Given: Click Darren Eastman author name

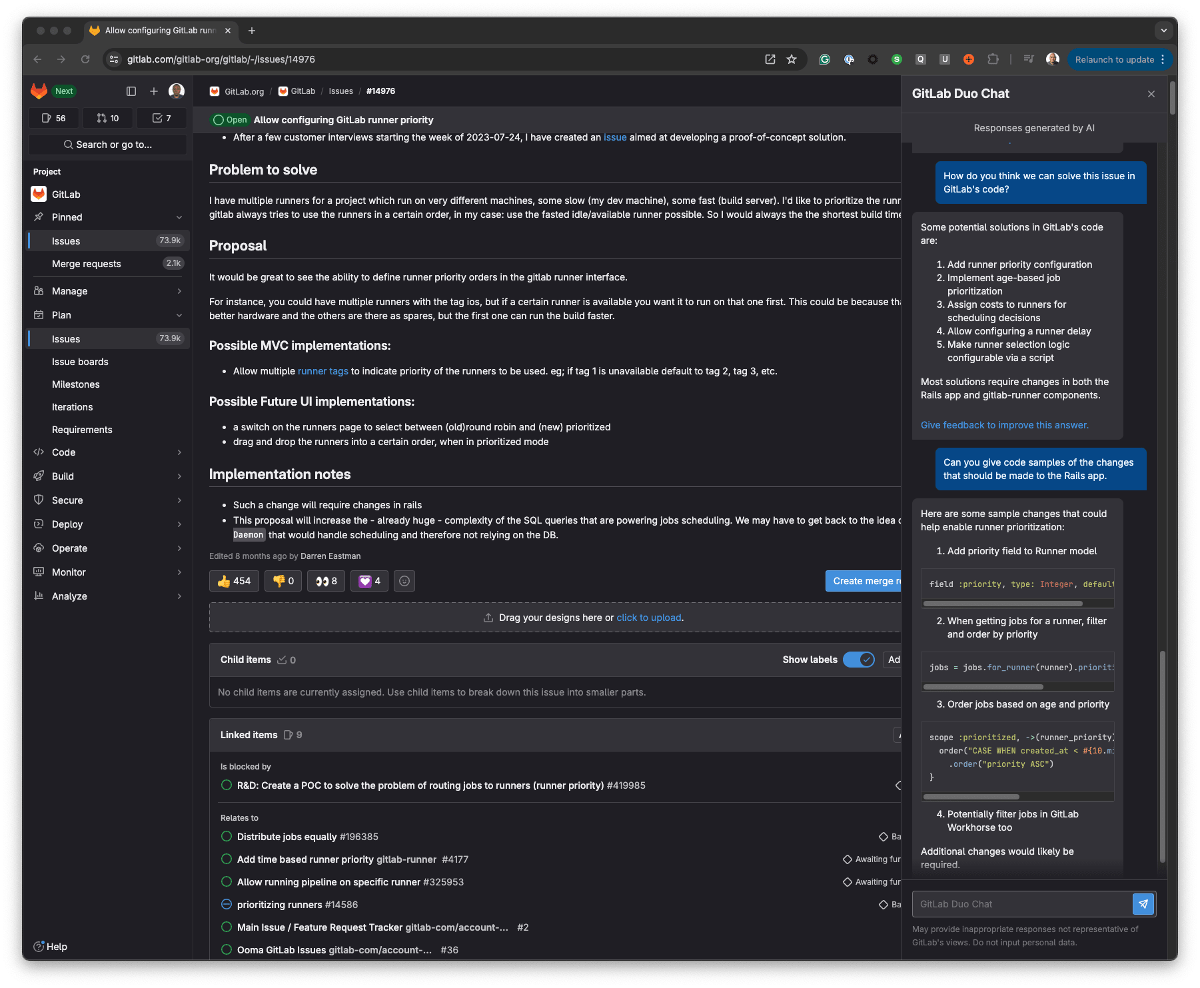Looking at the screenshot, I should point(330,556).
